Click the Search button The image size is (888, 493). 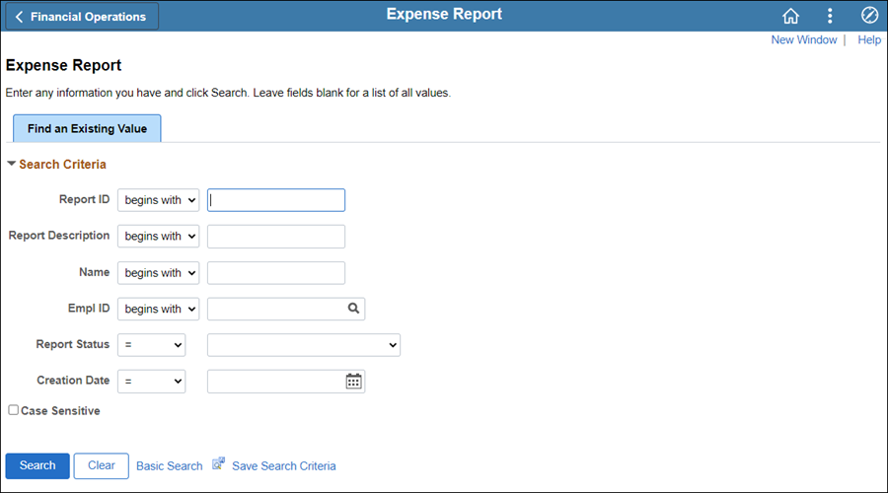coord(37,465)
